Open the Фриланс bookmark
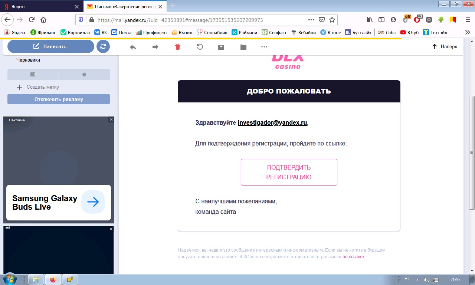 tap(43, 32)
